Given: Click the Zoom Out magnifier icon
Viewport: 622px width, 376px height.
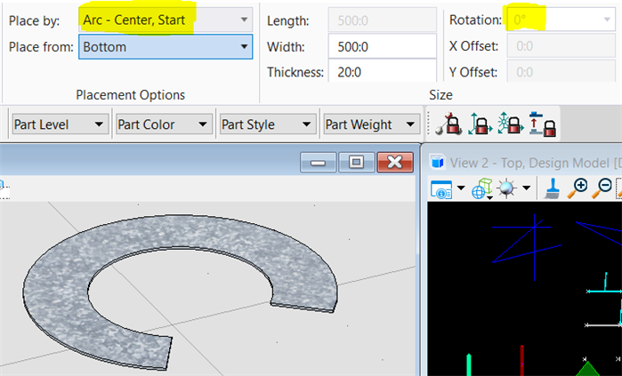Looking at the screenshot, I should click(602, 188).
